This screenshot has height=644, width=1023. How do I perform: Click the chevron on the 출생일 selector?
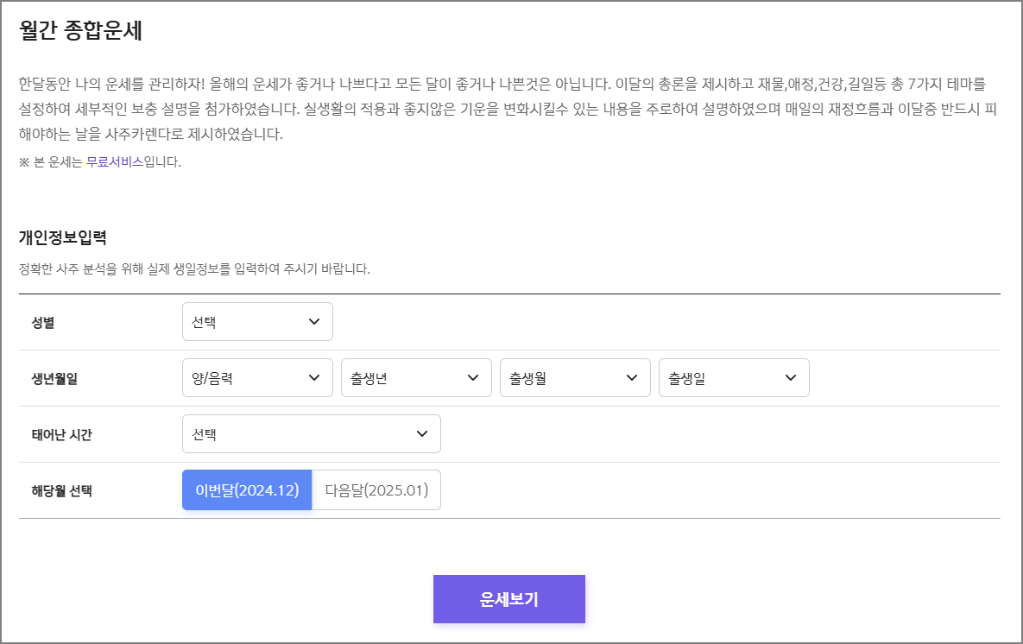790,377
